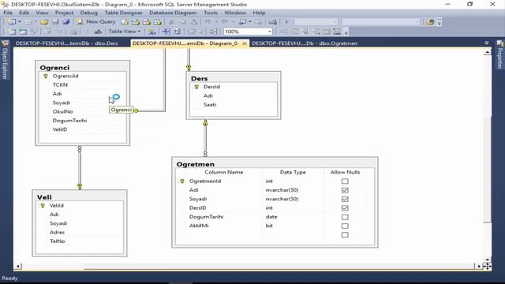Open the File menu
This screenshot has width=505, height=284.
(x=8, y=13)
